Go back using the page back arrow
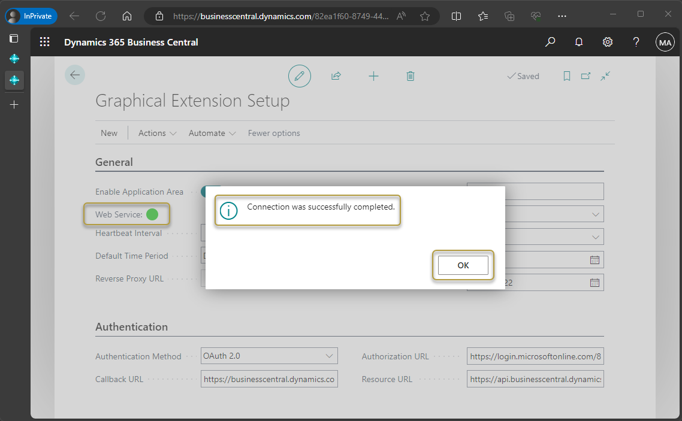 coord(75,75)
